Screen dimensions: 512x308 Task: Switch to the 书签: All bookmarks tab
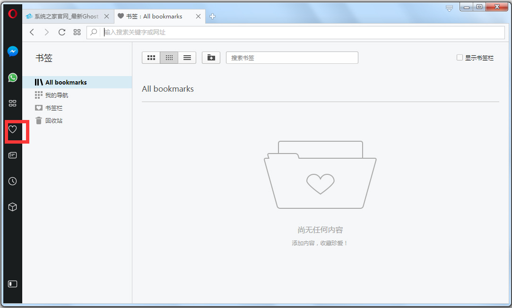[x=160, y=17]
